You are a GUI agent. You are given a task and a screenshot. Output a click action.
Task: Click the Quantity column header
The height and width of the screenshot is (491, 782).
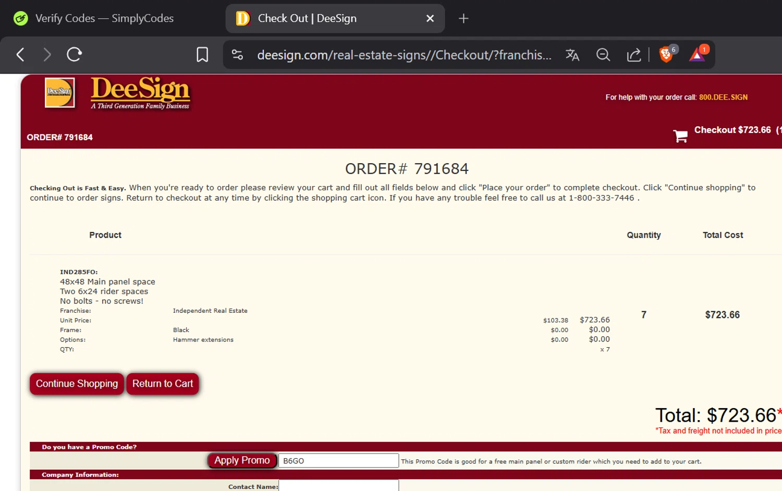coord(644,235)
